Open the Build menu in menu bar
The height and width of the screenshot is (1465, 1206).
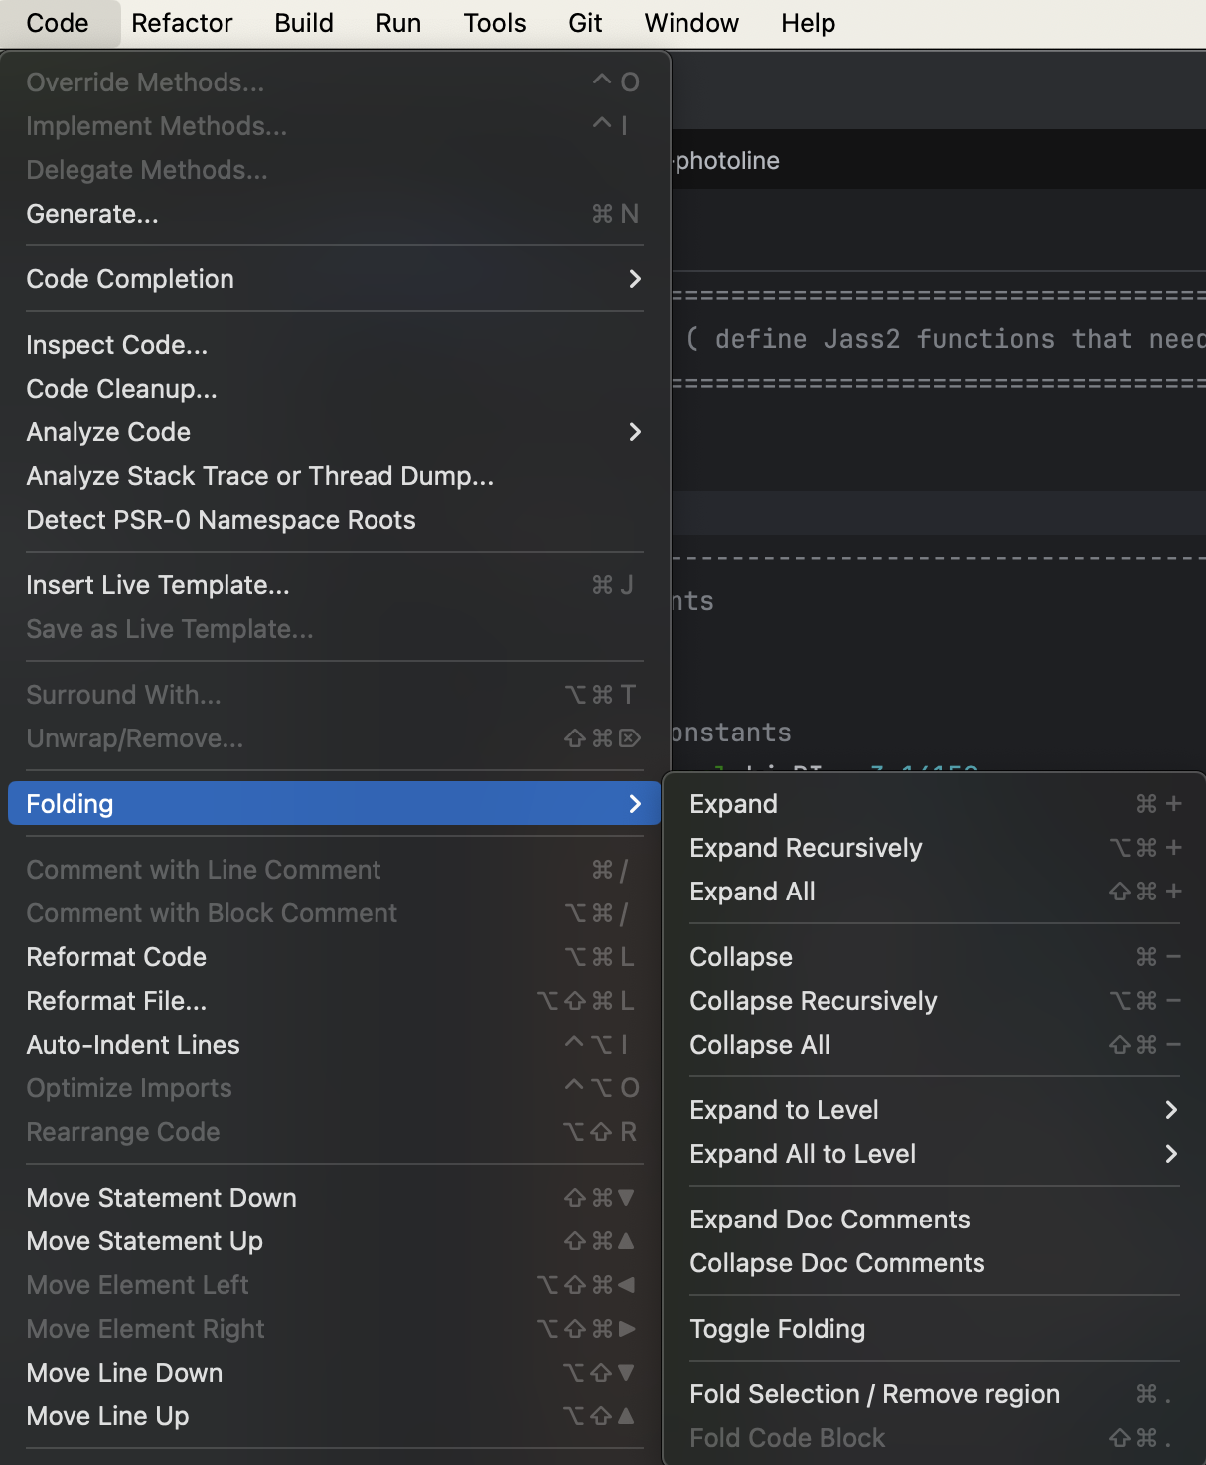click(304, 23)
